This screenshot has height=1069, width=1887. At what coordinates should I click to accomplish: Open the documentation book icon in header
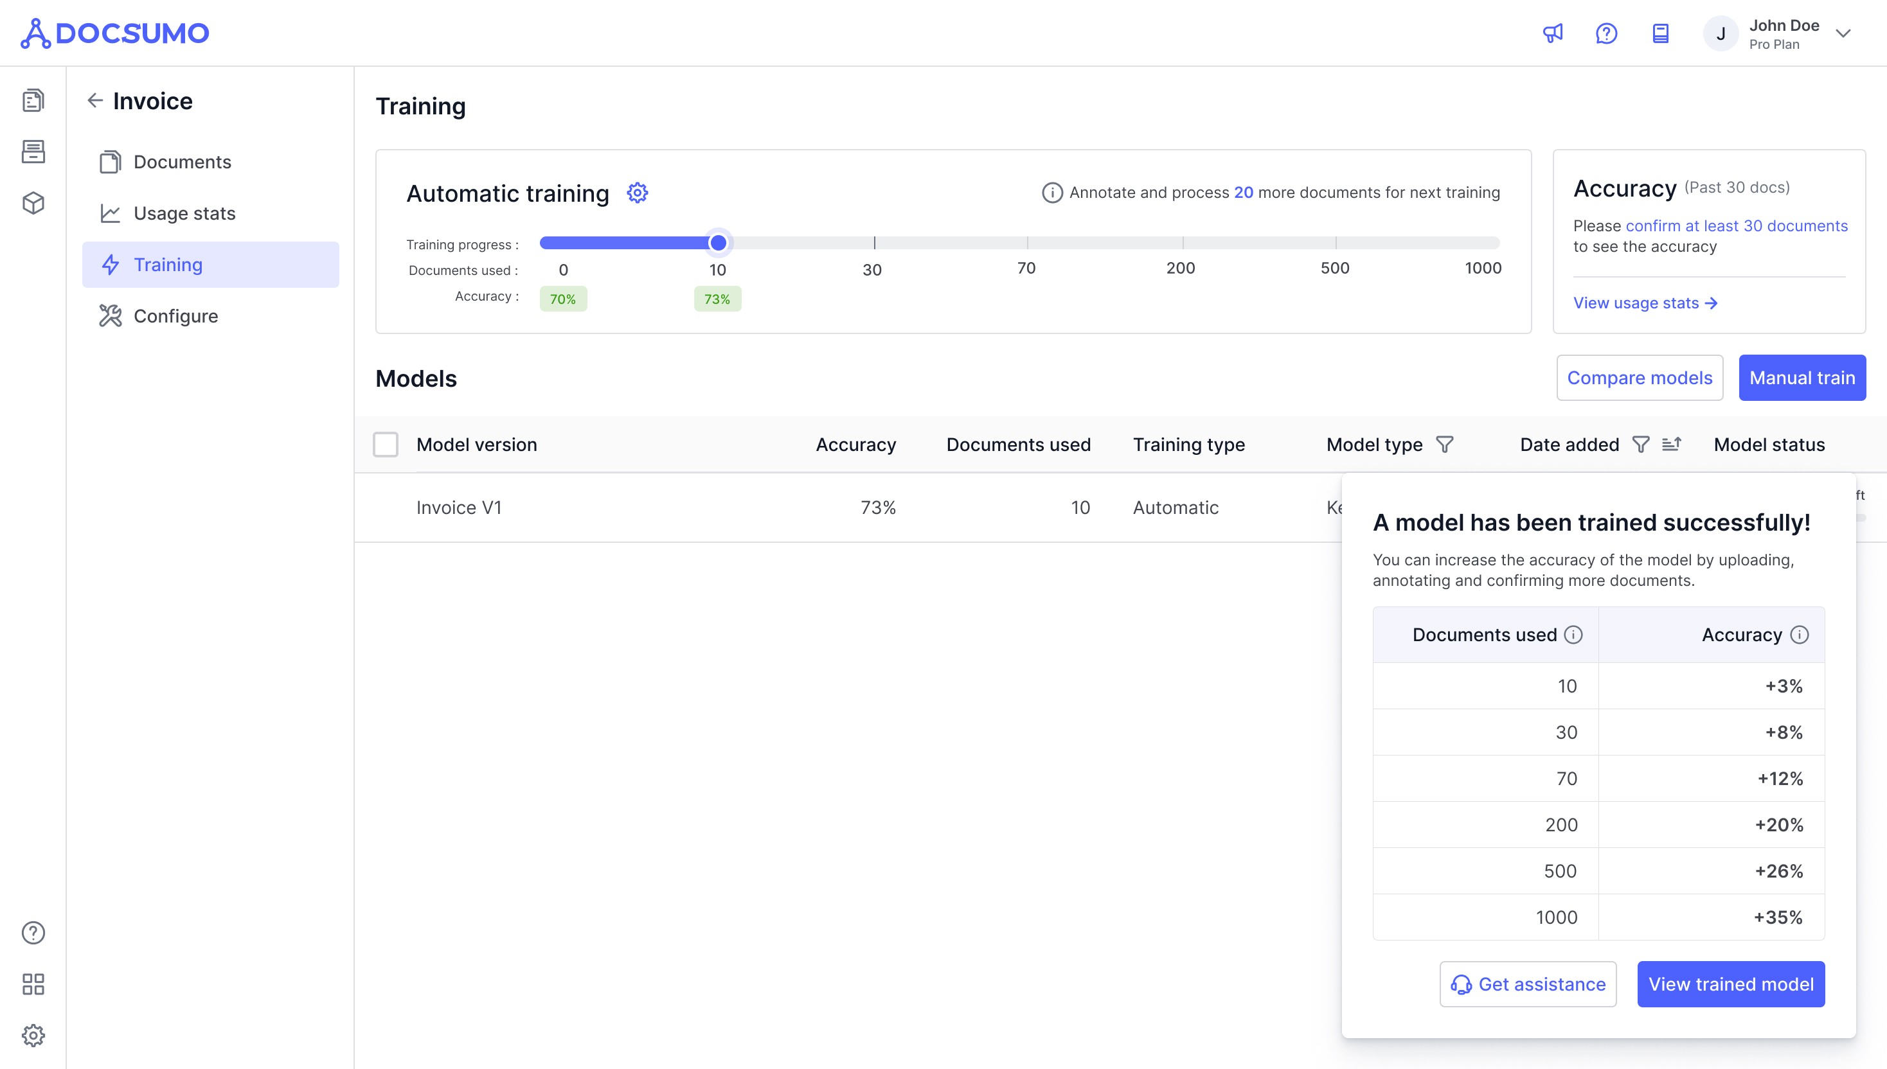tap(1660, 33)
